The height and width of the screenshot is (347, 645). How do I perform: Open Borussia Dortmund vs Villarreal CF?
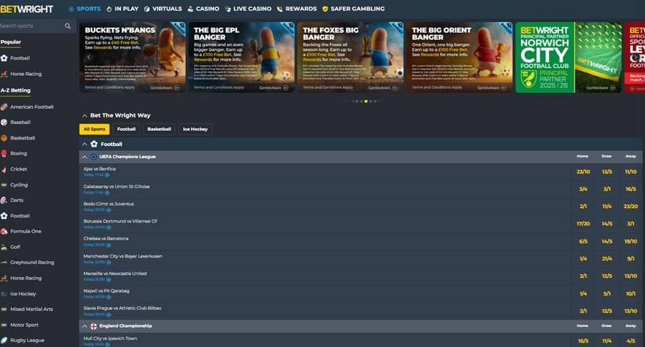coord(120,221)
